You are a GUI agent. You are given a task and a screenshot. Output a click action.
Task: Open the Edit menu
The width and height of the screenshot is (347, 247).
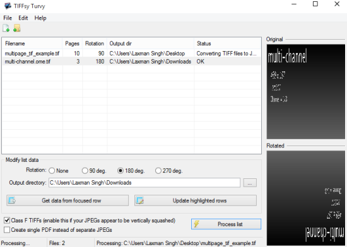(23, 18)
